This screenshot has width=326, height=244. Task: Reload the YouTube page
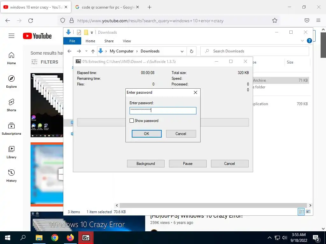tap(31, 21)
